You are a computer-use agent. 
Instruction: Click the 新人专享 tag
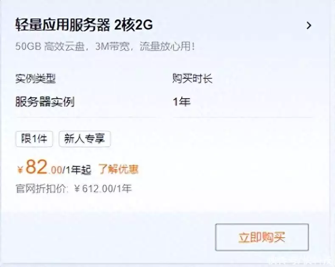pyautogui.click(x=85, y=139)
